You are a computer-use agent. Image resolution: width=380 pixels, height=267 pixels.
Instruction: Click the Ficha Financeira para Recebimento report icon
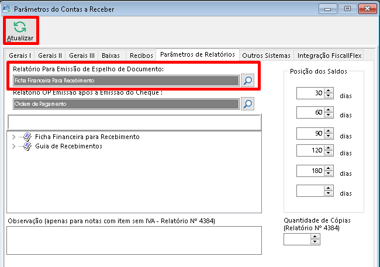(27, 137)
